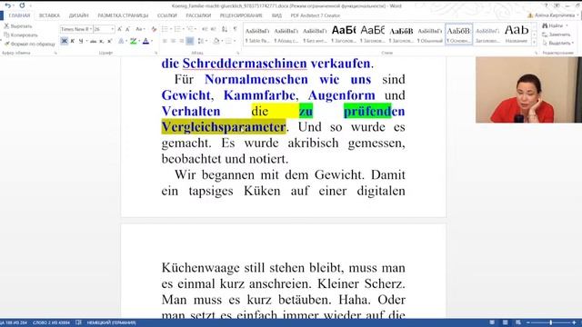Click the Bullets list icon

point(166,29)
